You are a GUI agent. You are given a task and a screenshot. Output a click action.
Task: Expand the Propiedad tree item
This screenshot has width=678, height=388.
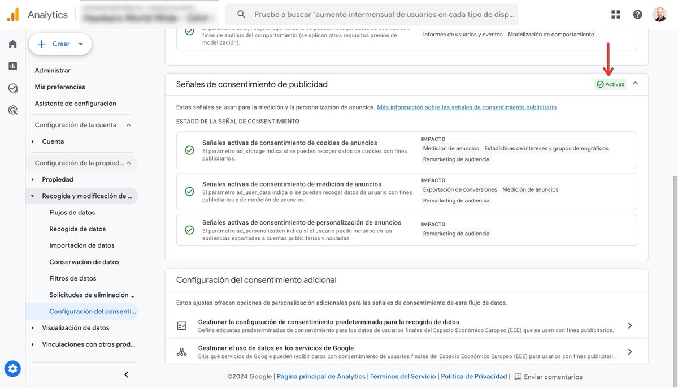(32, 179)
